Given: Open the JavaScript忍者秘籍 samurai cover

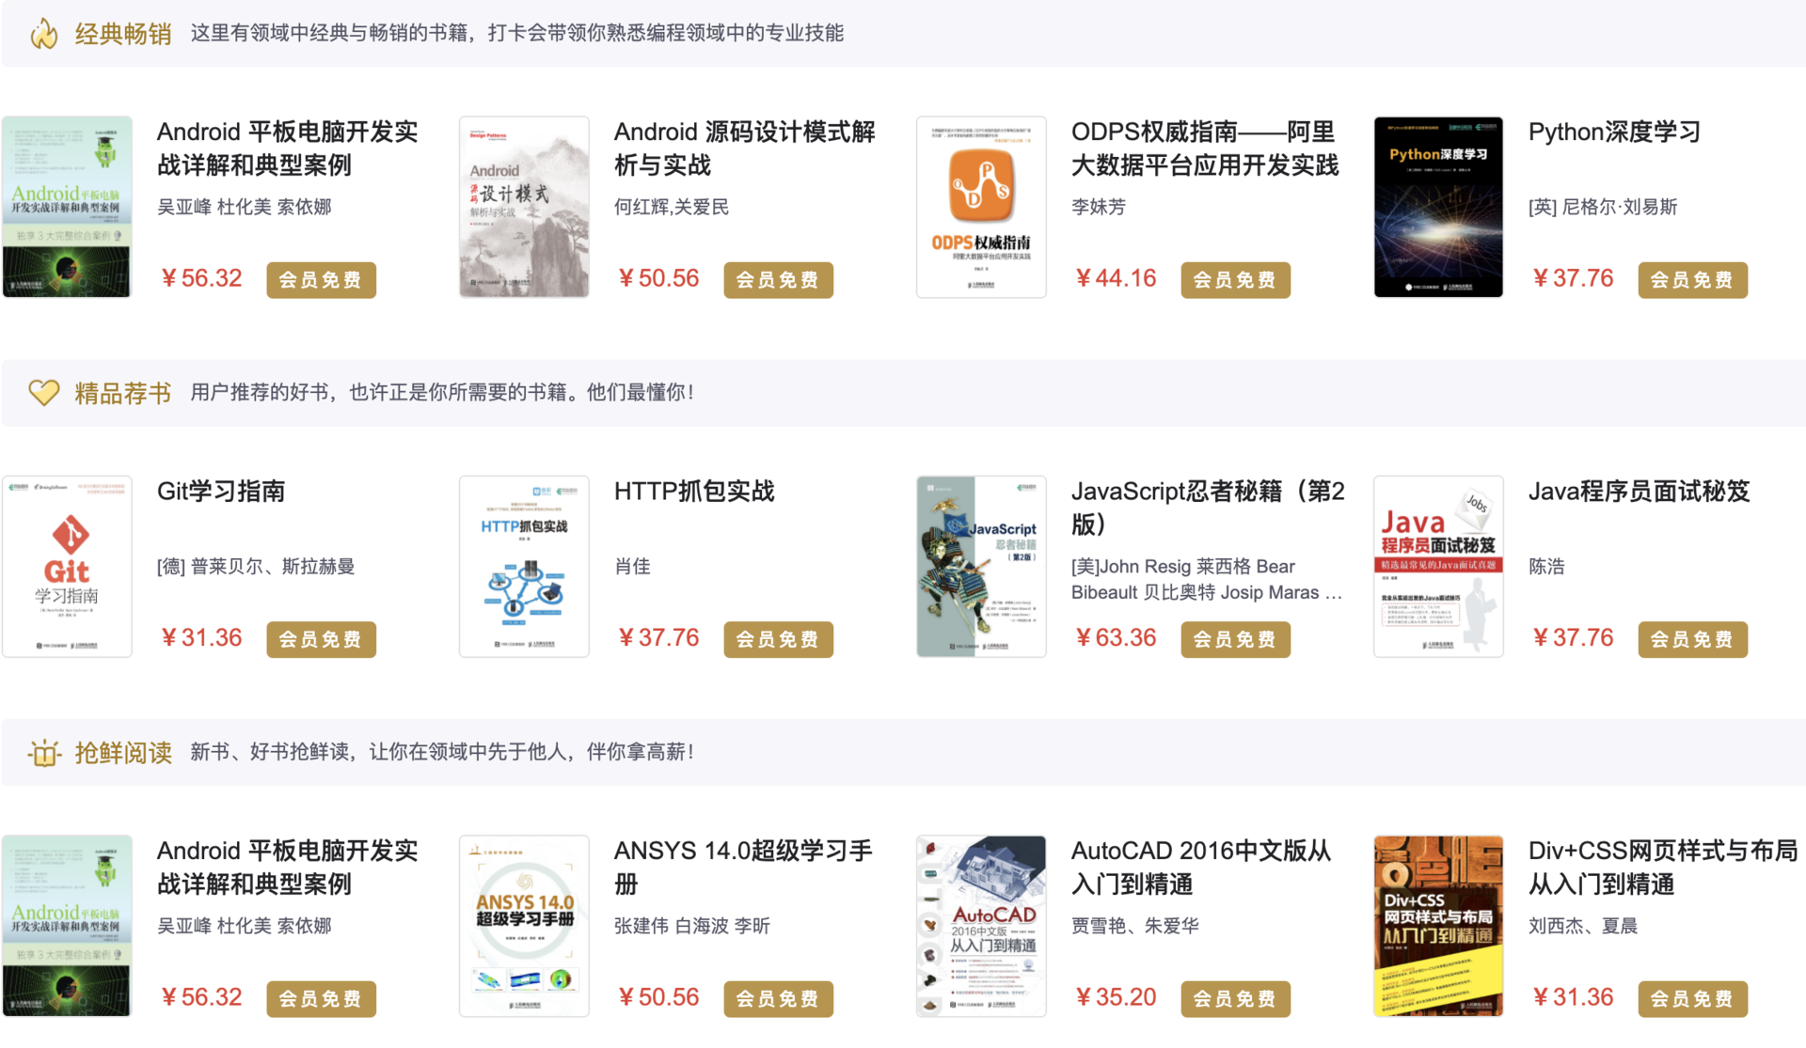Looking at the screenshot, I should (981, 566).
